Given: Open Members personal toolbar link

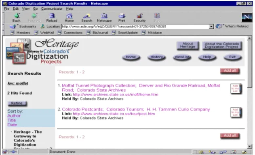Looking at the screenshot, I should [20, 32].
